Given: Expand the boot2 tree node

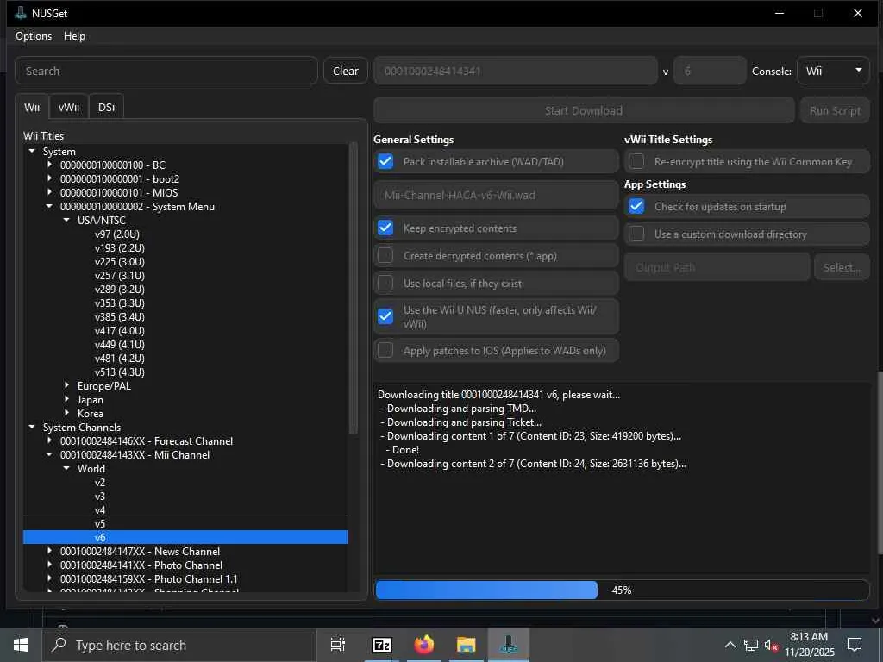Looking at the screenshot, I should point(49,179).
